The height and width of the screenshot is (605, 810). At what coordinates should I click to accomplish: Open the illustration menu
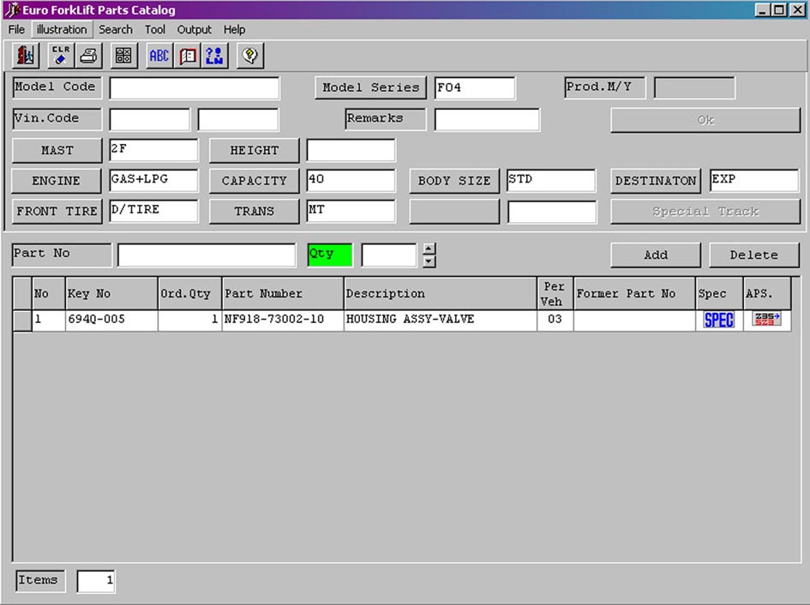click(x=62, y=29)
